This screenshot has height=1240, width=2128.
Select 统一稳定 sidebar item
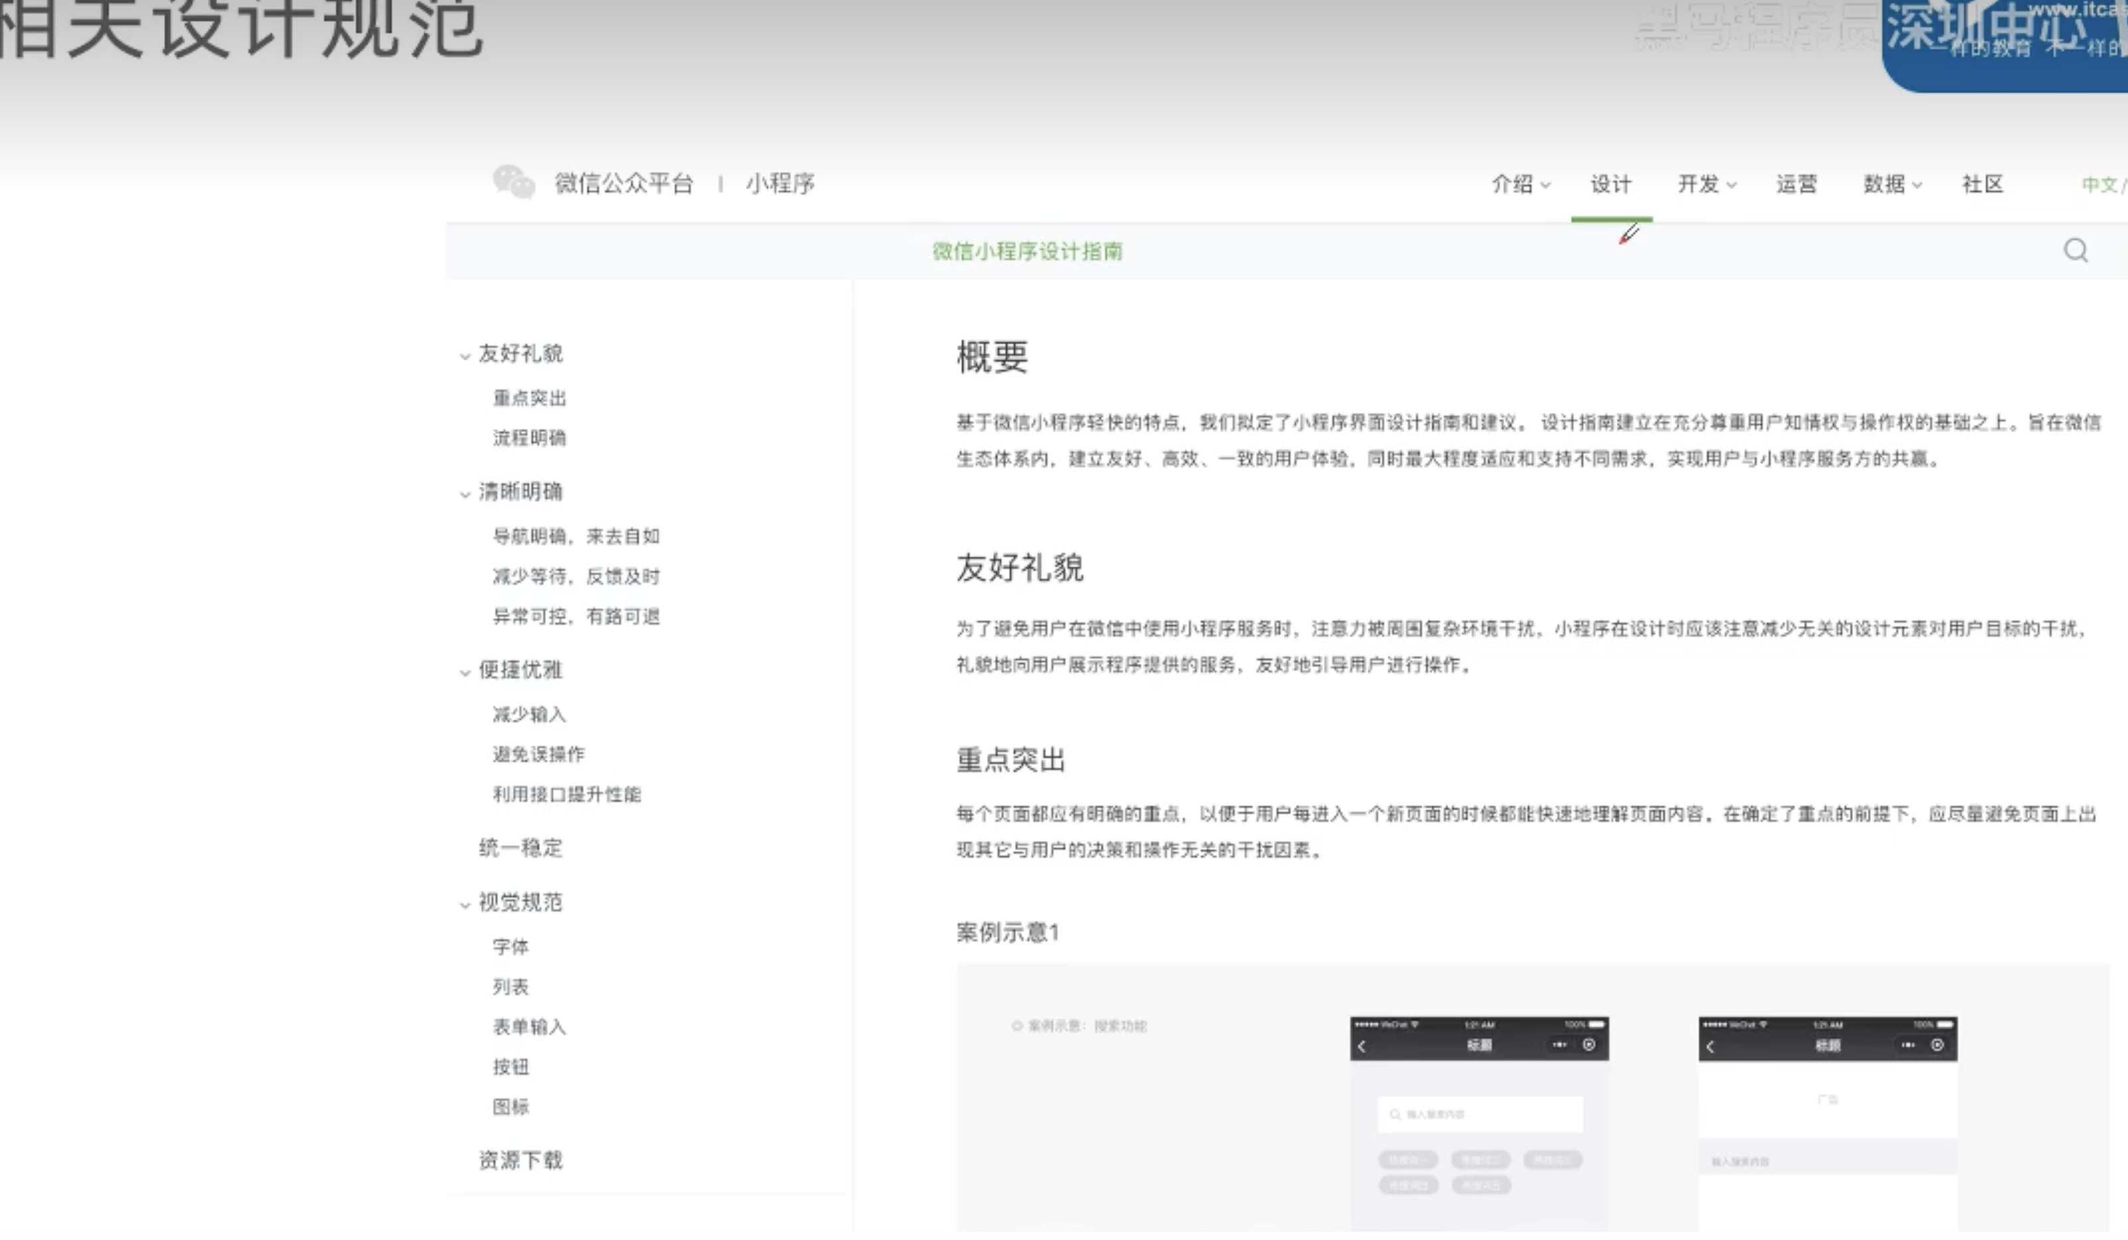pyautogui.click(x=520, y=848)
